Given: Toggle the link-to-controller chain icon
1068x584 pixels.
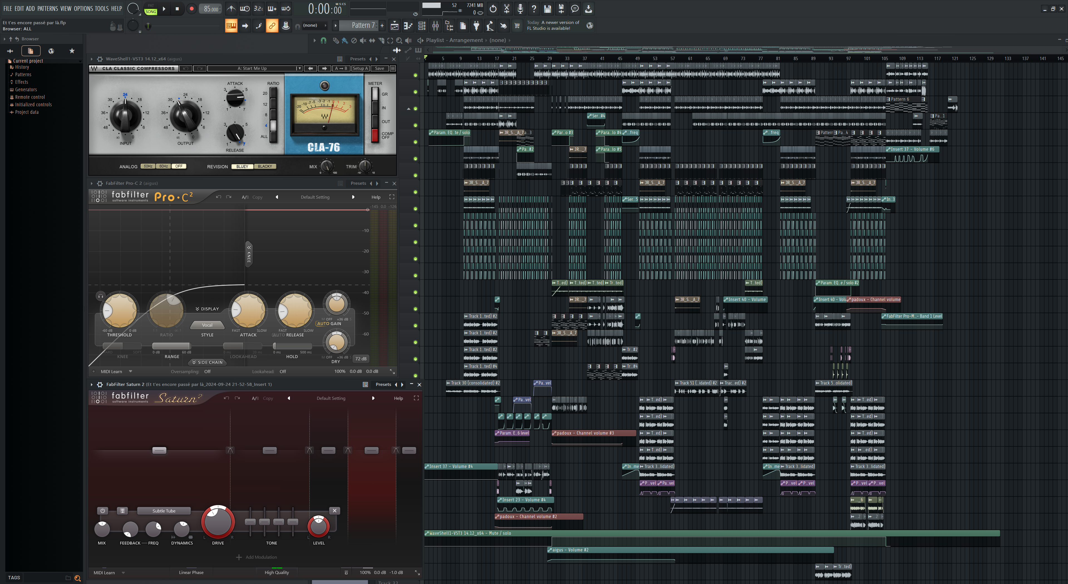Looking at the screenshot, I should pos(272,26).
